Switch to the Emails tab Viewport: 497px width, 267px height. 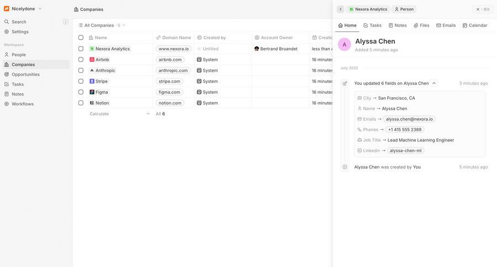click(446, 25)
